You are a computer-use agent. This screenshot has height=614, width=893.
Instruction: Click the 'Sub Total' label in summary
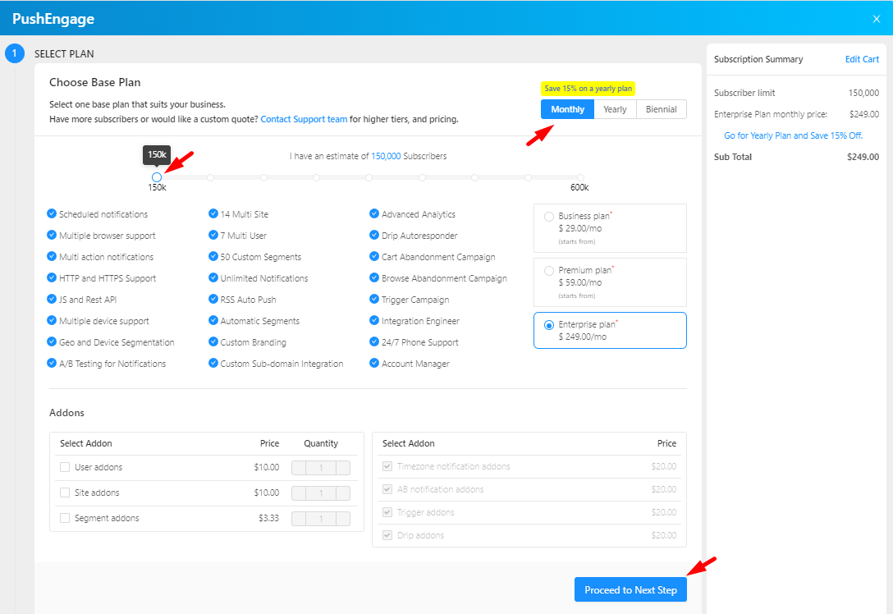pyautogui.click(x=733, y=158)
